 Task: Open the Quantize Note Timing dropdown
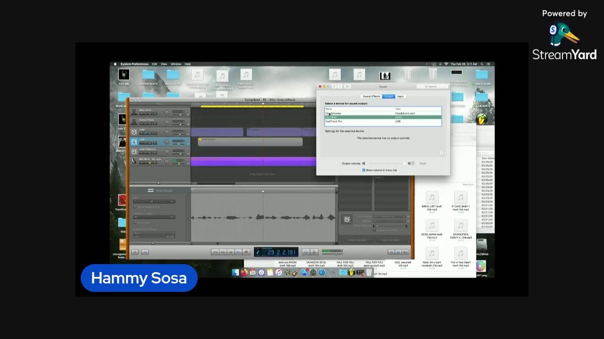point(154,233)
